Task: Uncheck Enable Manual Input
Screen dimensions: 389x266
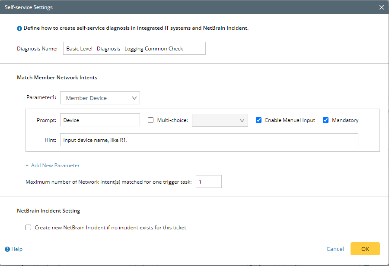Action: tap(258, 120)
